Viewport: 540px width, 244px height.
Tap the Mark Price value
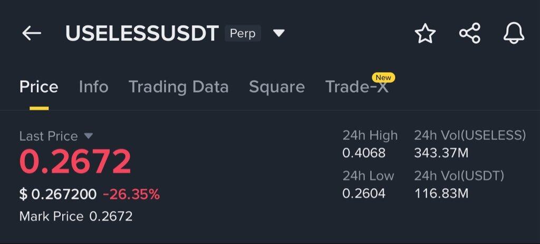coord(111,216)
